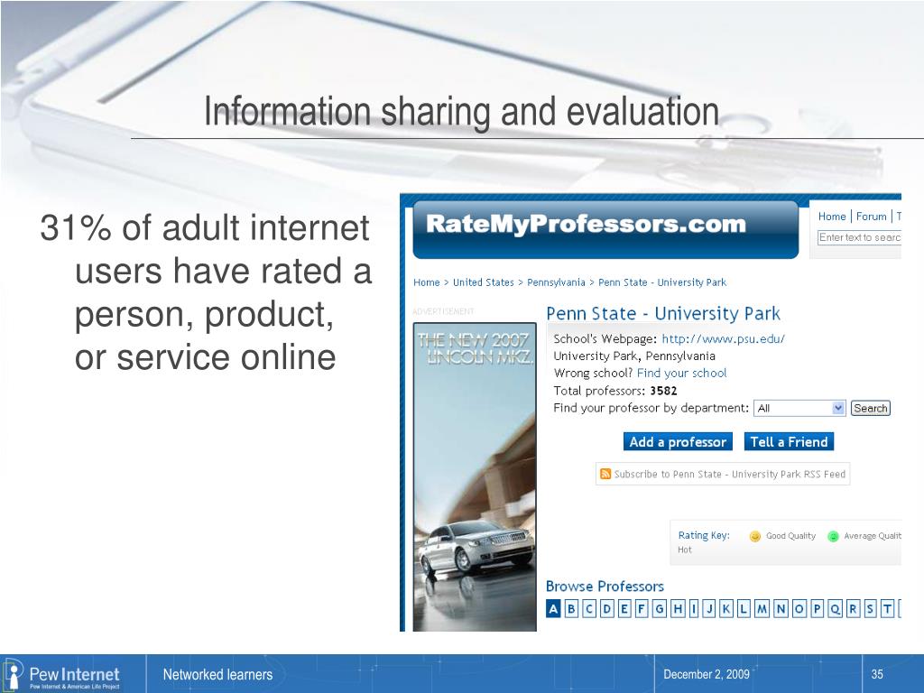Select letter D in Browse Professors

[x=607, y=609]
